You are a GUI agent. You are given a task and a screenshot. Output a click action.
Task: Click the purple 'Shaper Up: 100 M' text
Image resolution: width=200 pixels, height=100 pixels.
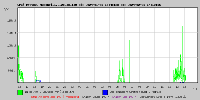point(124,97)
